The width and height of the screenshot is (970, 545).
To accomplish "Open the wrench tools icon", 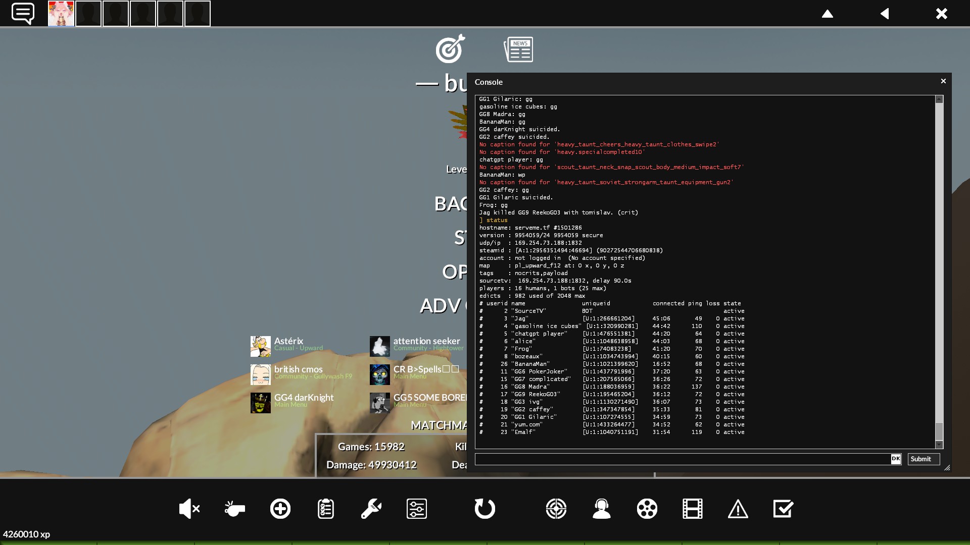I will (371, 509).
